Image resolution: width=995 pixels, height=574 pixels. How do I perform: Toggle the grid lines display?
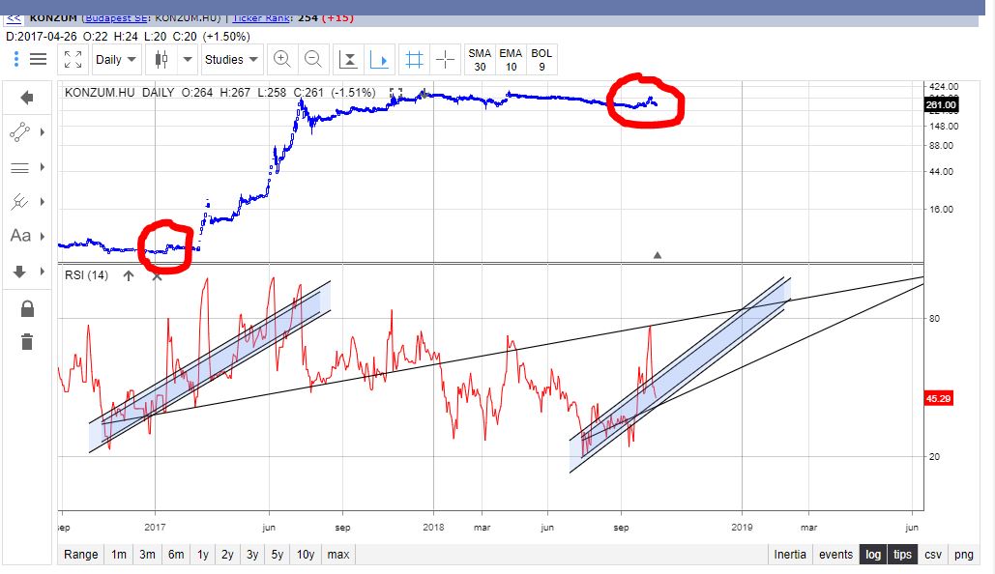[414, 60]
